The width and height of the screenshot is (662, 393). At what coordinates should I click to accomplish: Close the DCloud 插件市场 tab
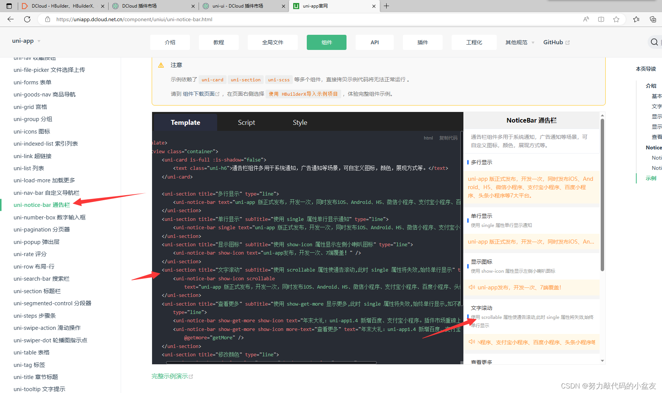coord(193,6)
